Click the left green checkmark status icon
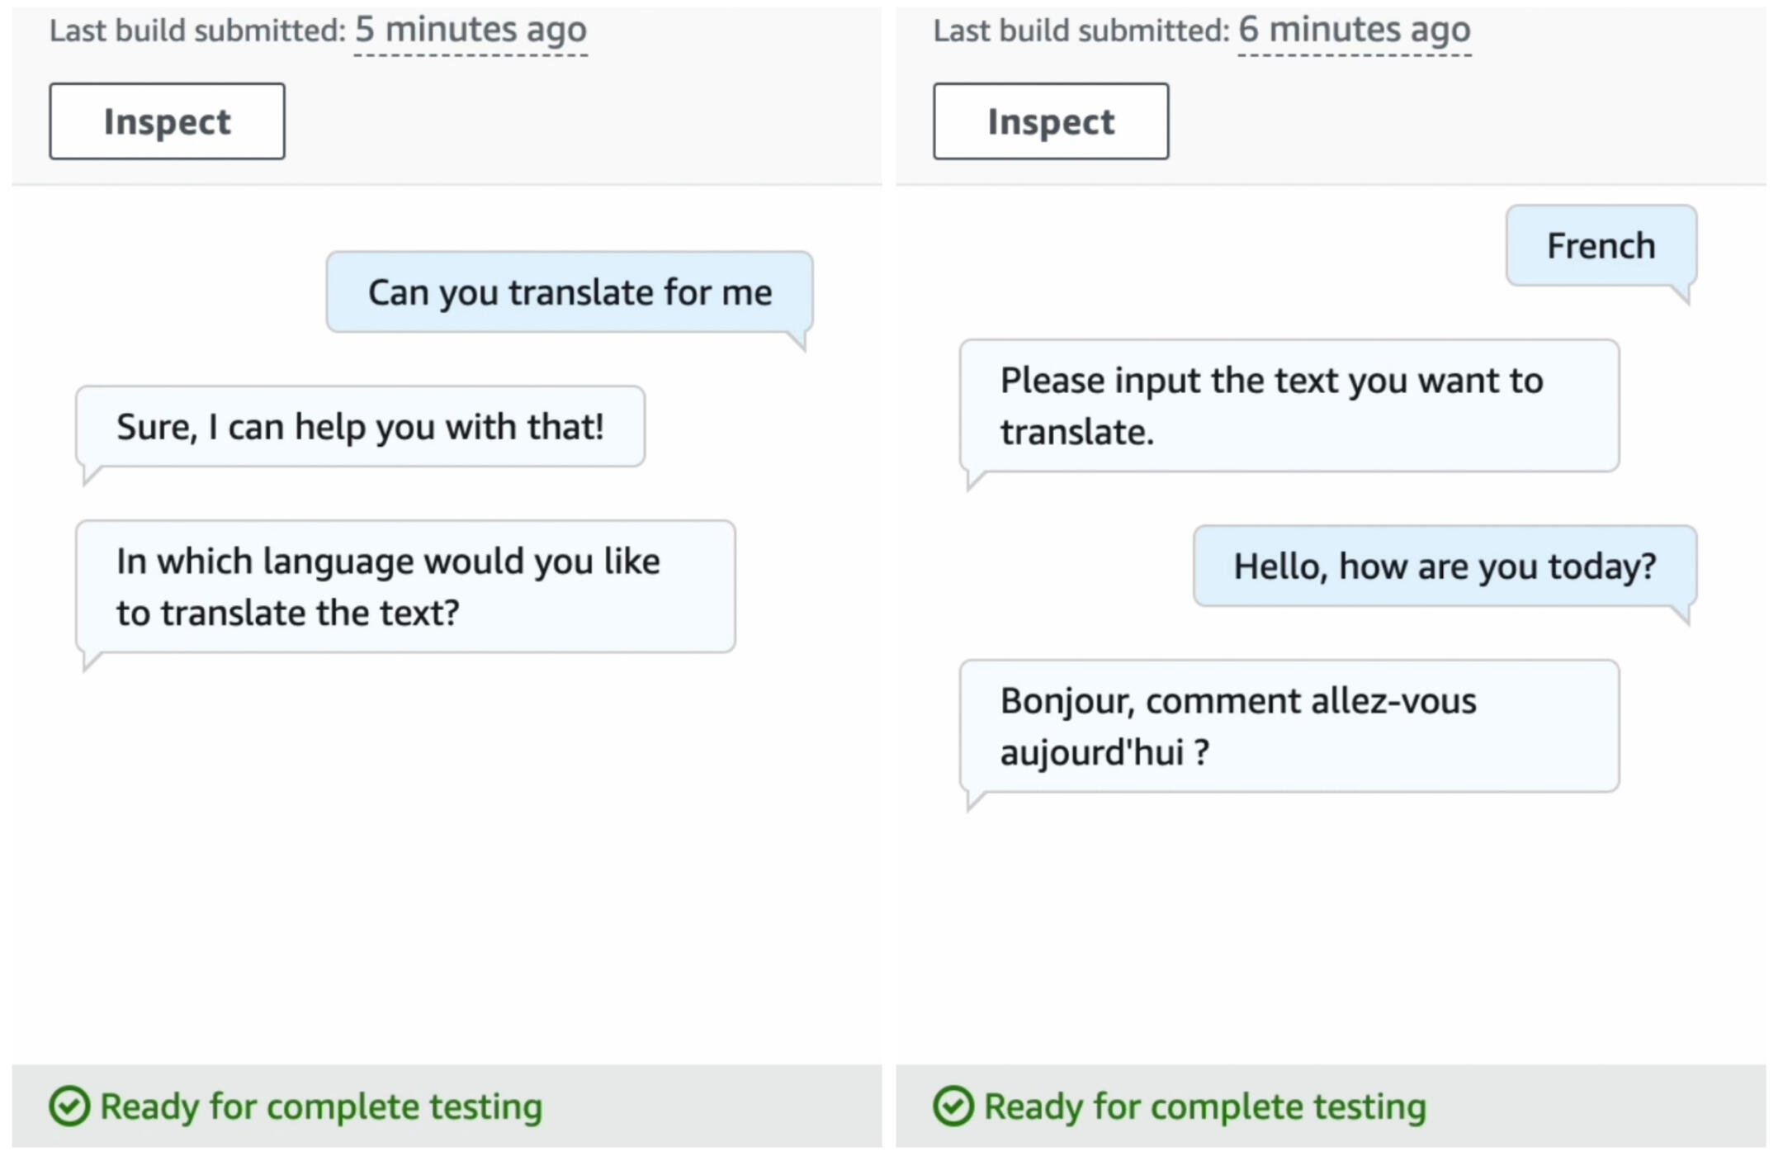 (x=69, y=1106)
